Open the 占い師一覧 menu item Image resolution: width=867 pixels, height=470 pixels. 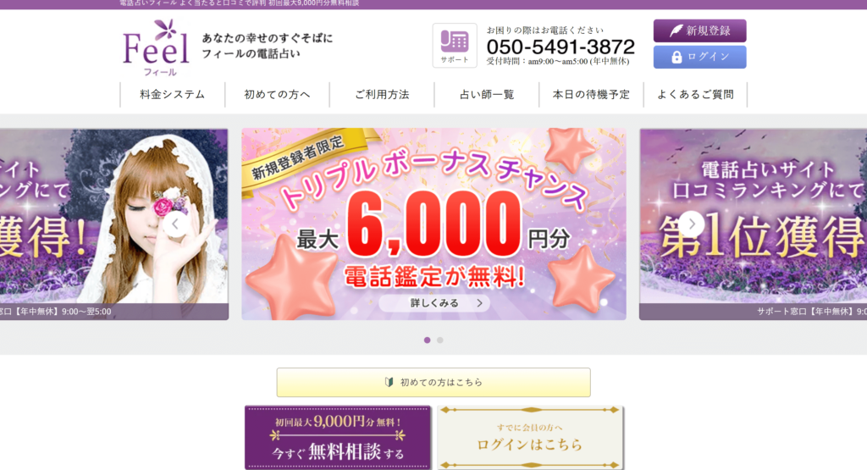[487, 95]
